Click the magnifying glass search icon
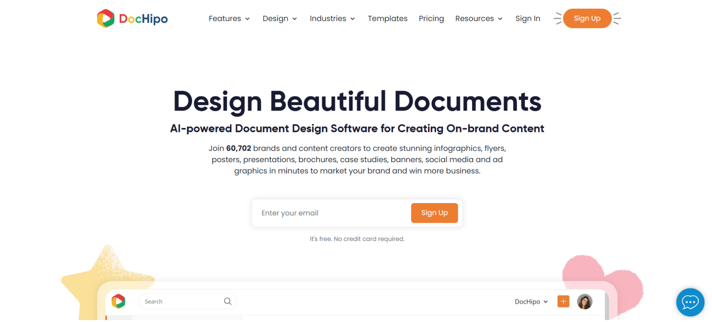Image resolution: width=712 pixels, height=322 pixels. click(228, 301)
